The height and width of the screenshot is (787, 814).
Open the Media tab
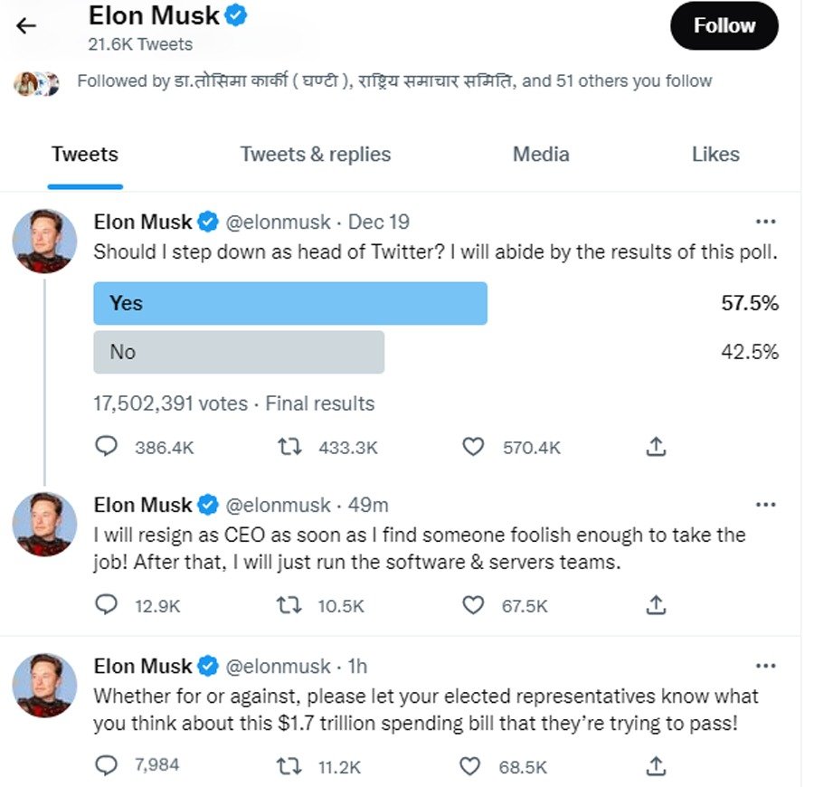(x=541, y=155)
